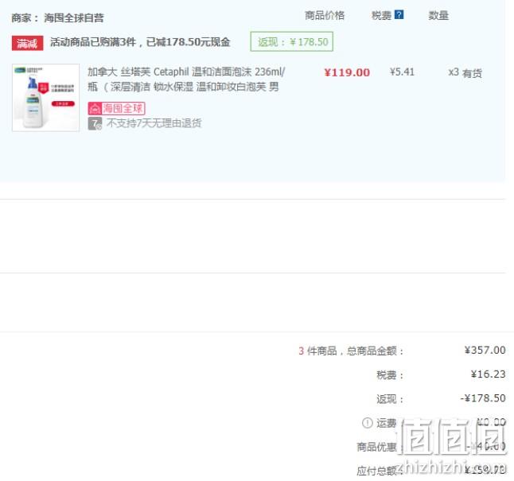Click the ¥357.00 total goods amount

tap(485, 350)
